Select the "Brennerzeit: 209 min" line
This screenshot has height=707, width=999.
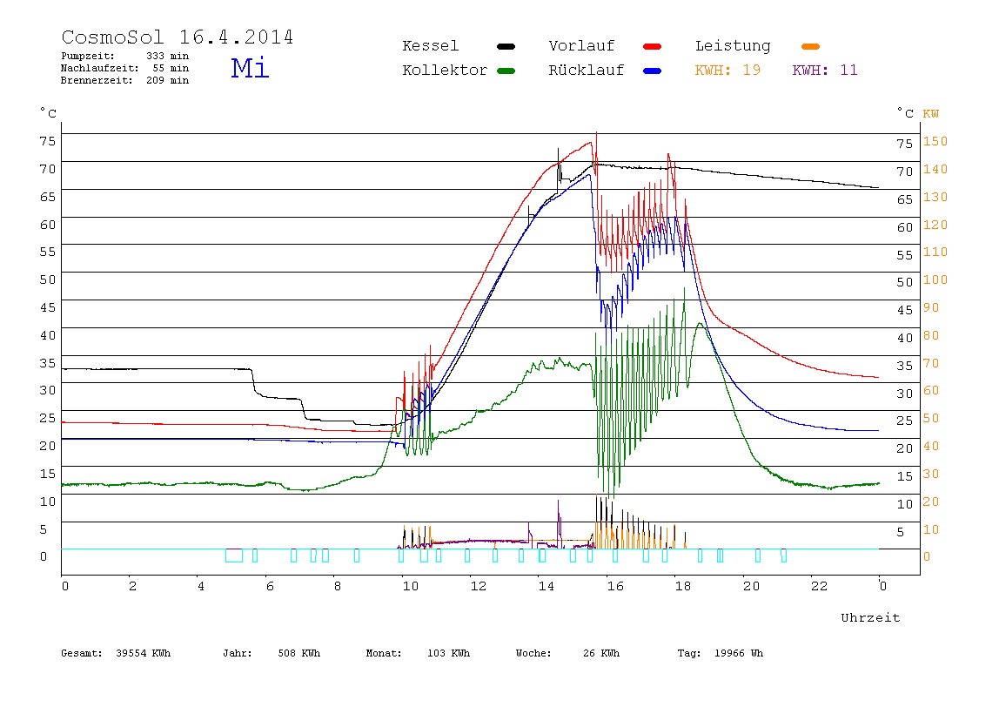click(x=125, y=80)
